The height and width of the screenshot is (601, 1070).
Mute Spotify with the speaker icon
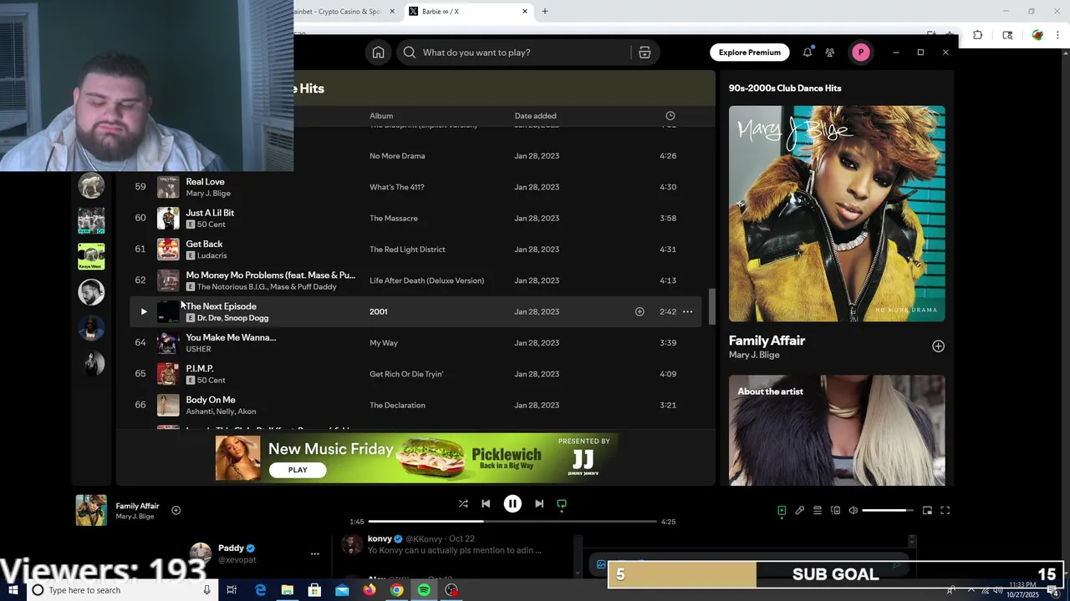(x=853, y=510)
